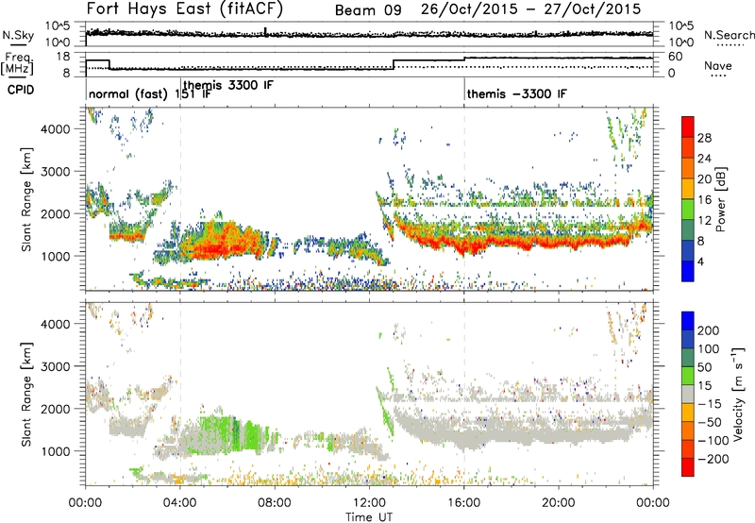Image resolution: width=755 pixels, height=523 pixels.
Task: Click the 'themis 3300 IF' CPID annotation
Action: coord(228,85)
